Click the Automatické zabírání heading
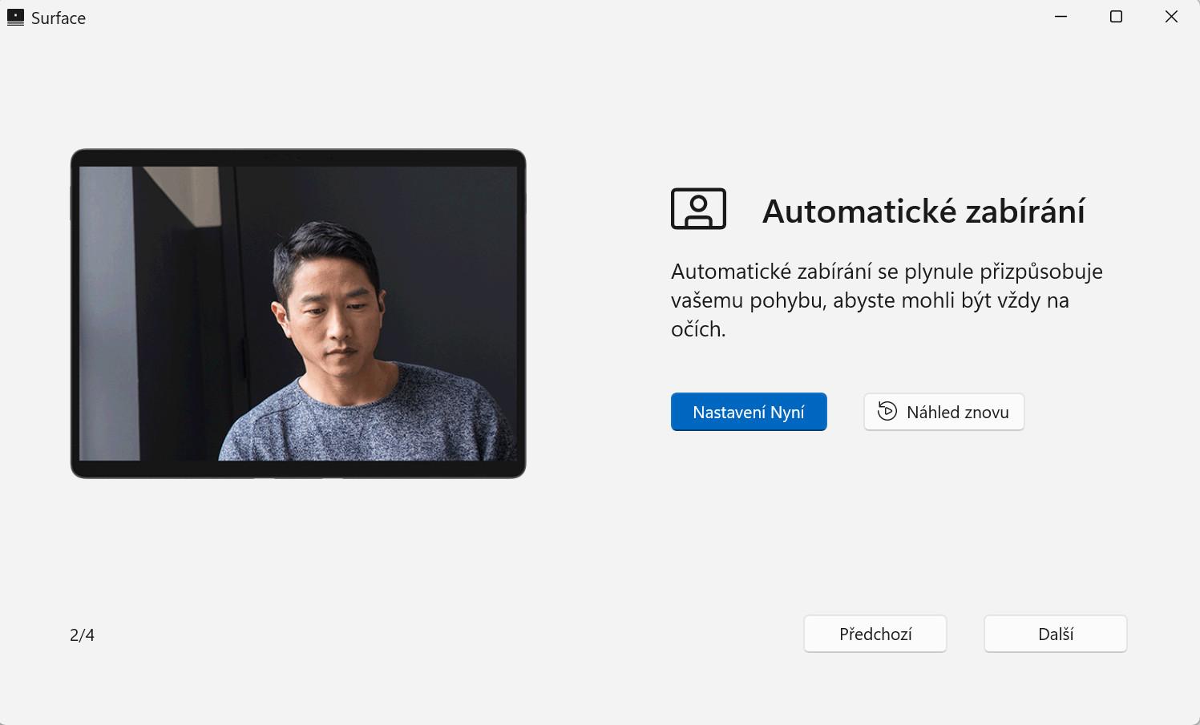The width and height of the screenshot is (1200, 725). pyautogui.click(x=923, y=211)
